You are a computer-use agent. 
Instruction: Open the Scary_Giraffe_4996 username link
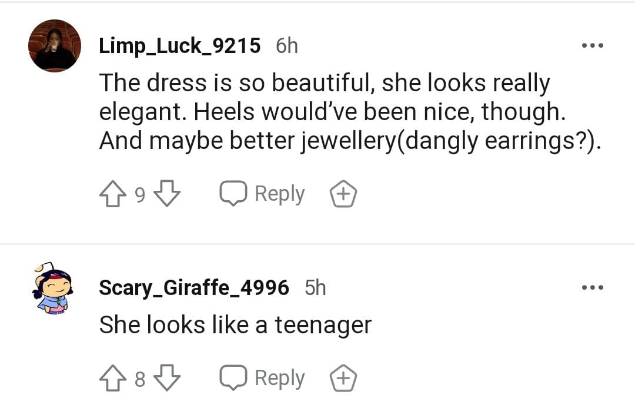click(x=193, y=288)
